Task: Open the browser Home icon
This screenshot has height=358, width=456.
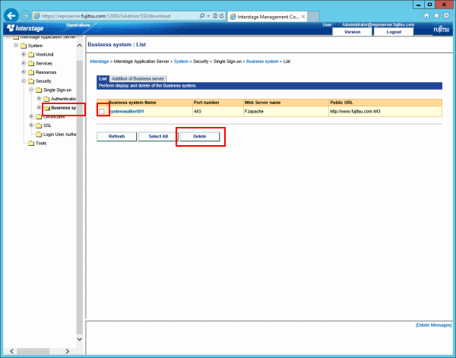Action: [426, 16]
